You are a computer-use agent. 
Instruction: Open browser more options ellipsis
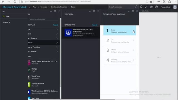click(175, 2)
